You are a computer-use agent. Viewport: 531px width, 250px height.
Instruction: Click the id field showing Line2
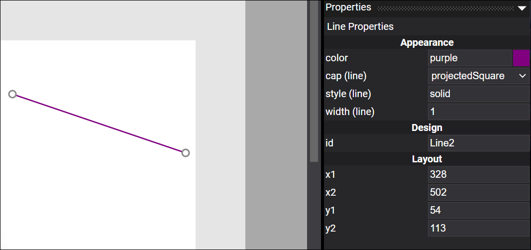point(478,143)
